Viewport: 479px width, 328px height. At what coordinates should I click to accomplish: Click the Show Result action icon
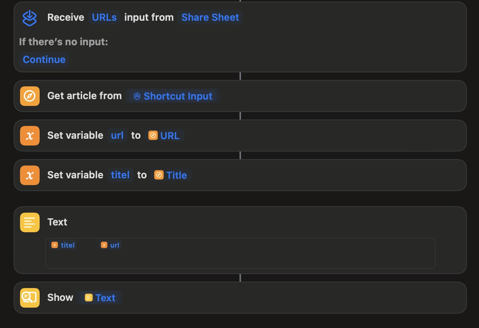click(29, 298)
